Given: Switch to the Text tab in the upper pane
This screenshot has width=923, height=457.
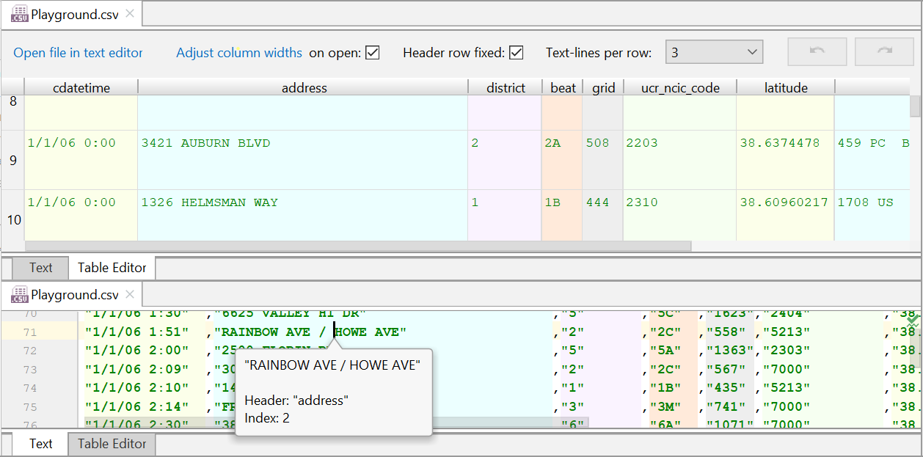Looking at the screenshot, I should (x=40, y=268).
